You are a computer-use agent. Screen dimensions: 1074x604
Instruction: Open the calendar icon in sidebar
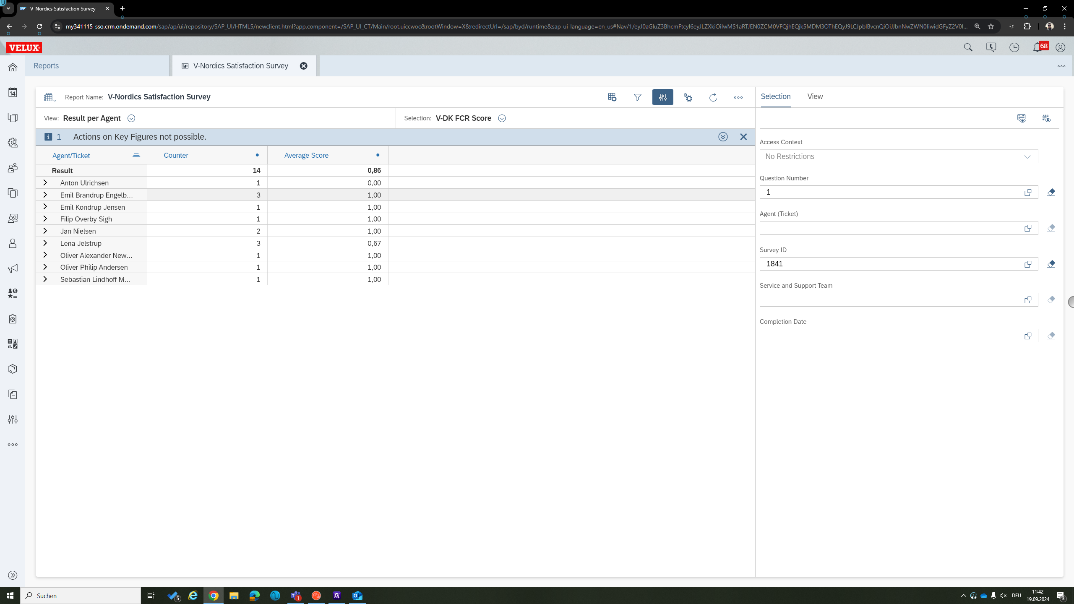[x=13, y=92]
